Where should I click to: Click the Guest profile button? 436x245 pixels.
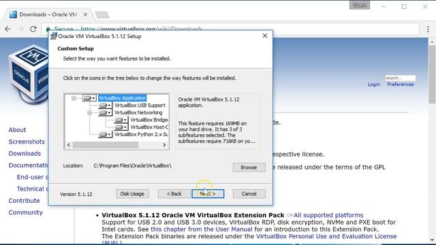click(x=360, y=5)
